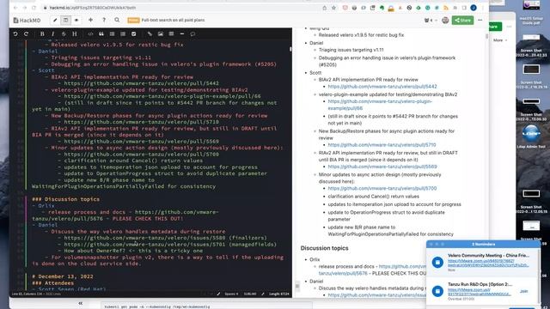This screenshot has height=309, width=550.
Task: Click the '### Discussion topics' editor line
Action: click(x=66, y=199)
